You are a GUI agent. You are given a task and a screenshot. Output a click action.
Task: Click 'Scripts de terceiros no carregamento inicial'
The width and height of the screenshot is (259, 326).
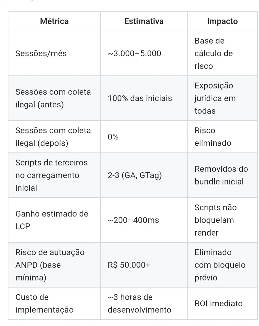pyautogui.click(x=51, y=175)
